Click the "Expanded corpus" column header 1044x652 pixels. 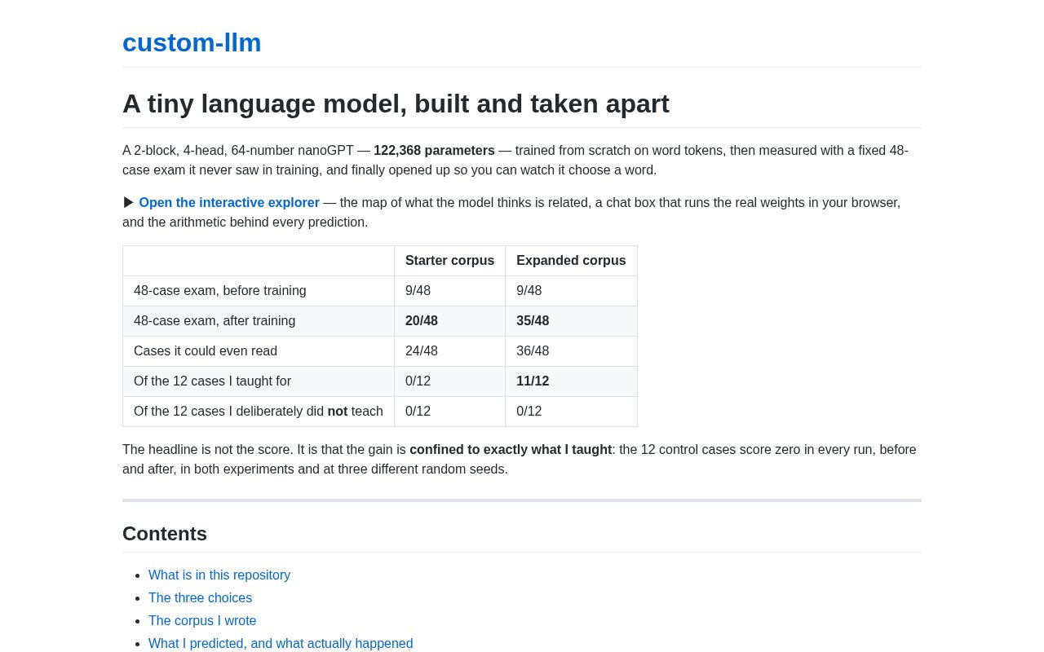[x=571, y=261]
